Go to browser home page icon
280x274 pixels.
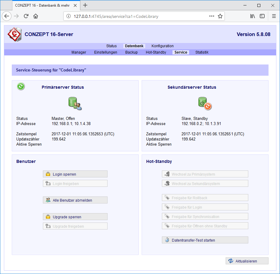(x=36, y=16)
